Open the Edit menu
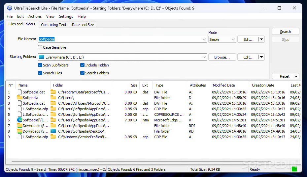 pyautogui.click(x=20, y=16)
